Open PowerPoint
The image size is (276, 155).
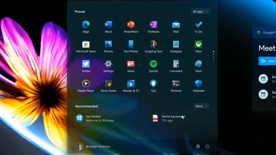[131, 27]
